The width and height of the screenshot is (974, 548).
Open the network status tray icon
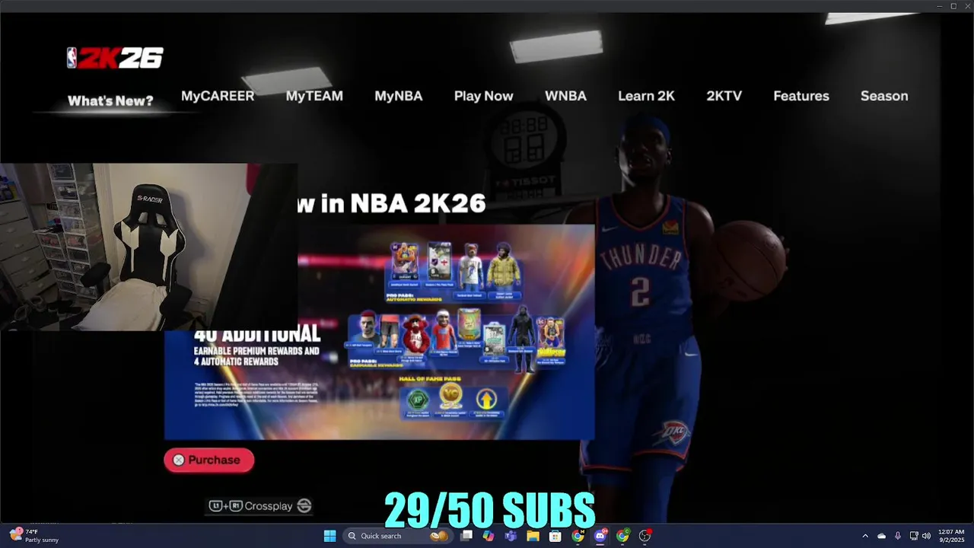[913, 536]
